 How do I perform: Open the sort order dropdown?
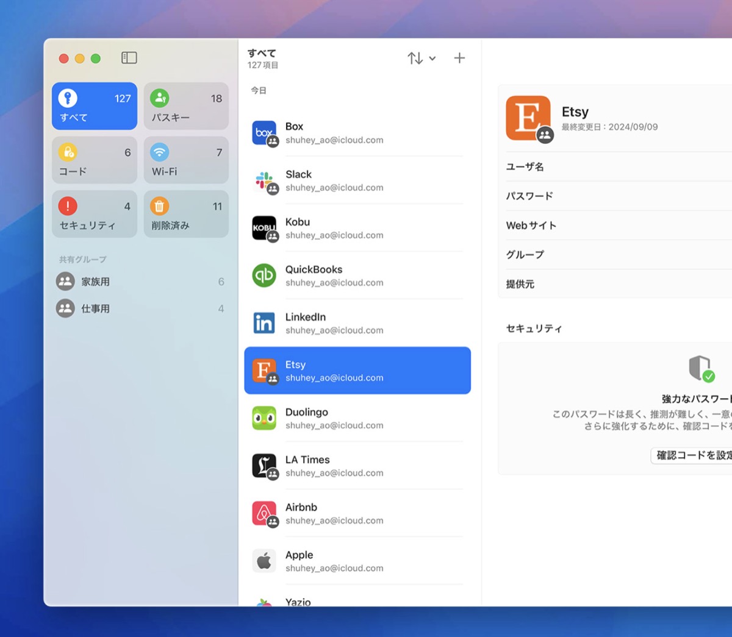[x=422, y=58]
